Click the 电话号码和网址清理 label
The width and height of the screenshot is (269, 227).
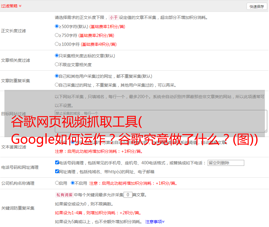(20, 167)
